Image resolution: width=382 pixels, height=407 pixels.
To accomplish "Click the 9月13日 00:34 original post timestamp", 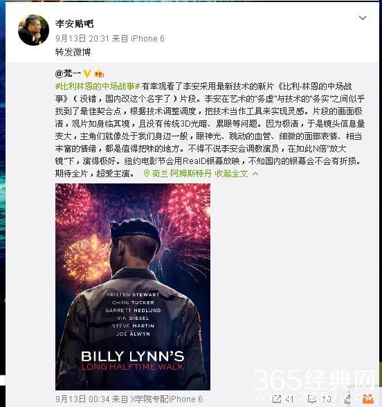I will pos(82,399).
